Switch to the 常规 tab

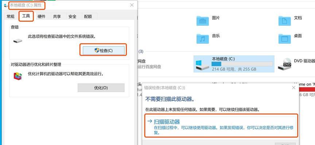tap(11, 17)
